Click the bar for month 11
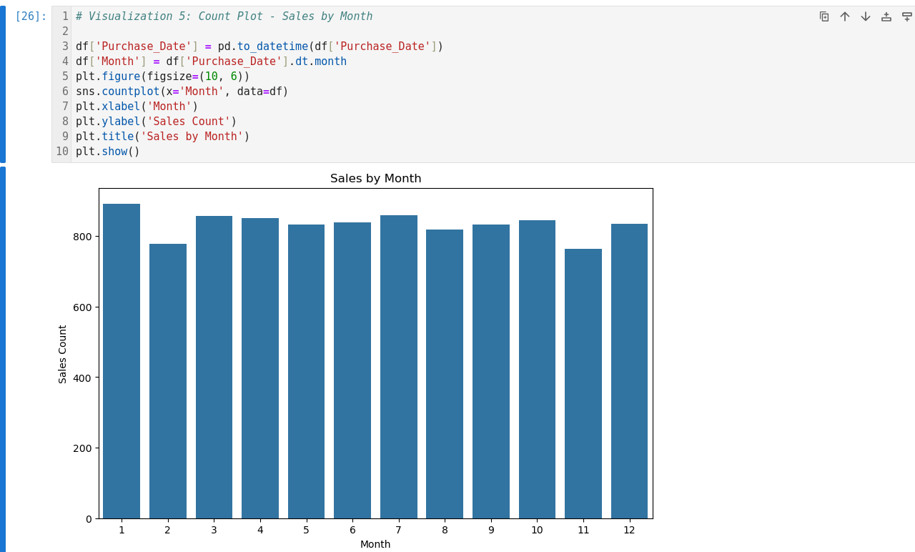This screenshot has height=552, width=915. point(583,383)
